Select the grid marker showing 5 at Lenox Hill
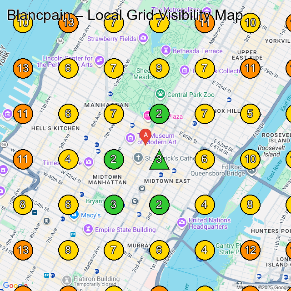The height and width of the screenshot is (291, 291). coord(250,114)
